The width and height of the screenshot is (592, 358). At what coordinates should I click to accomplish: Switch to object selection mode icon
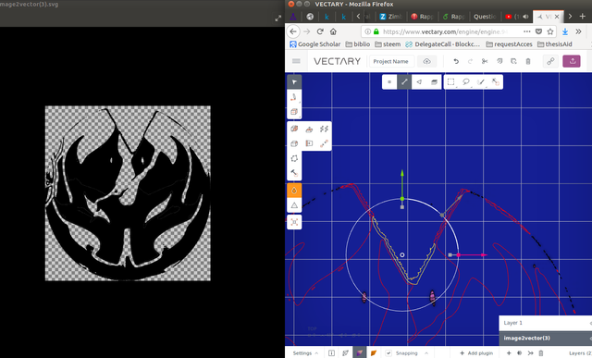434,82
